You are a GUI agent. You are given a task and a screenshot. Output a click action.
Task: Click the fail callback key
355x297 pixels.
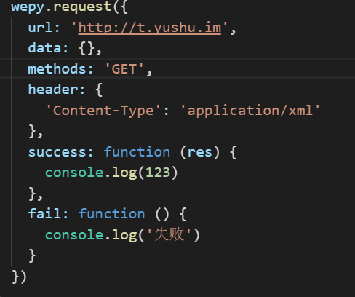pyautogui.click(x=44, y=214)
